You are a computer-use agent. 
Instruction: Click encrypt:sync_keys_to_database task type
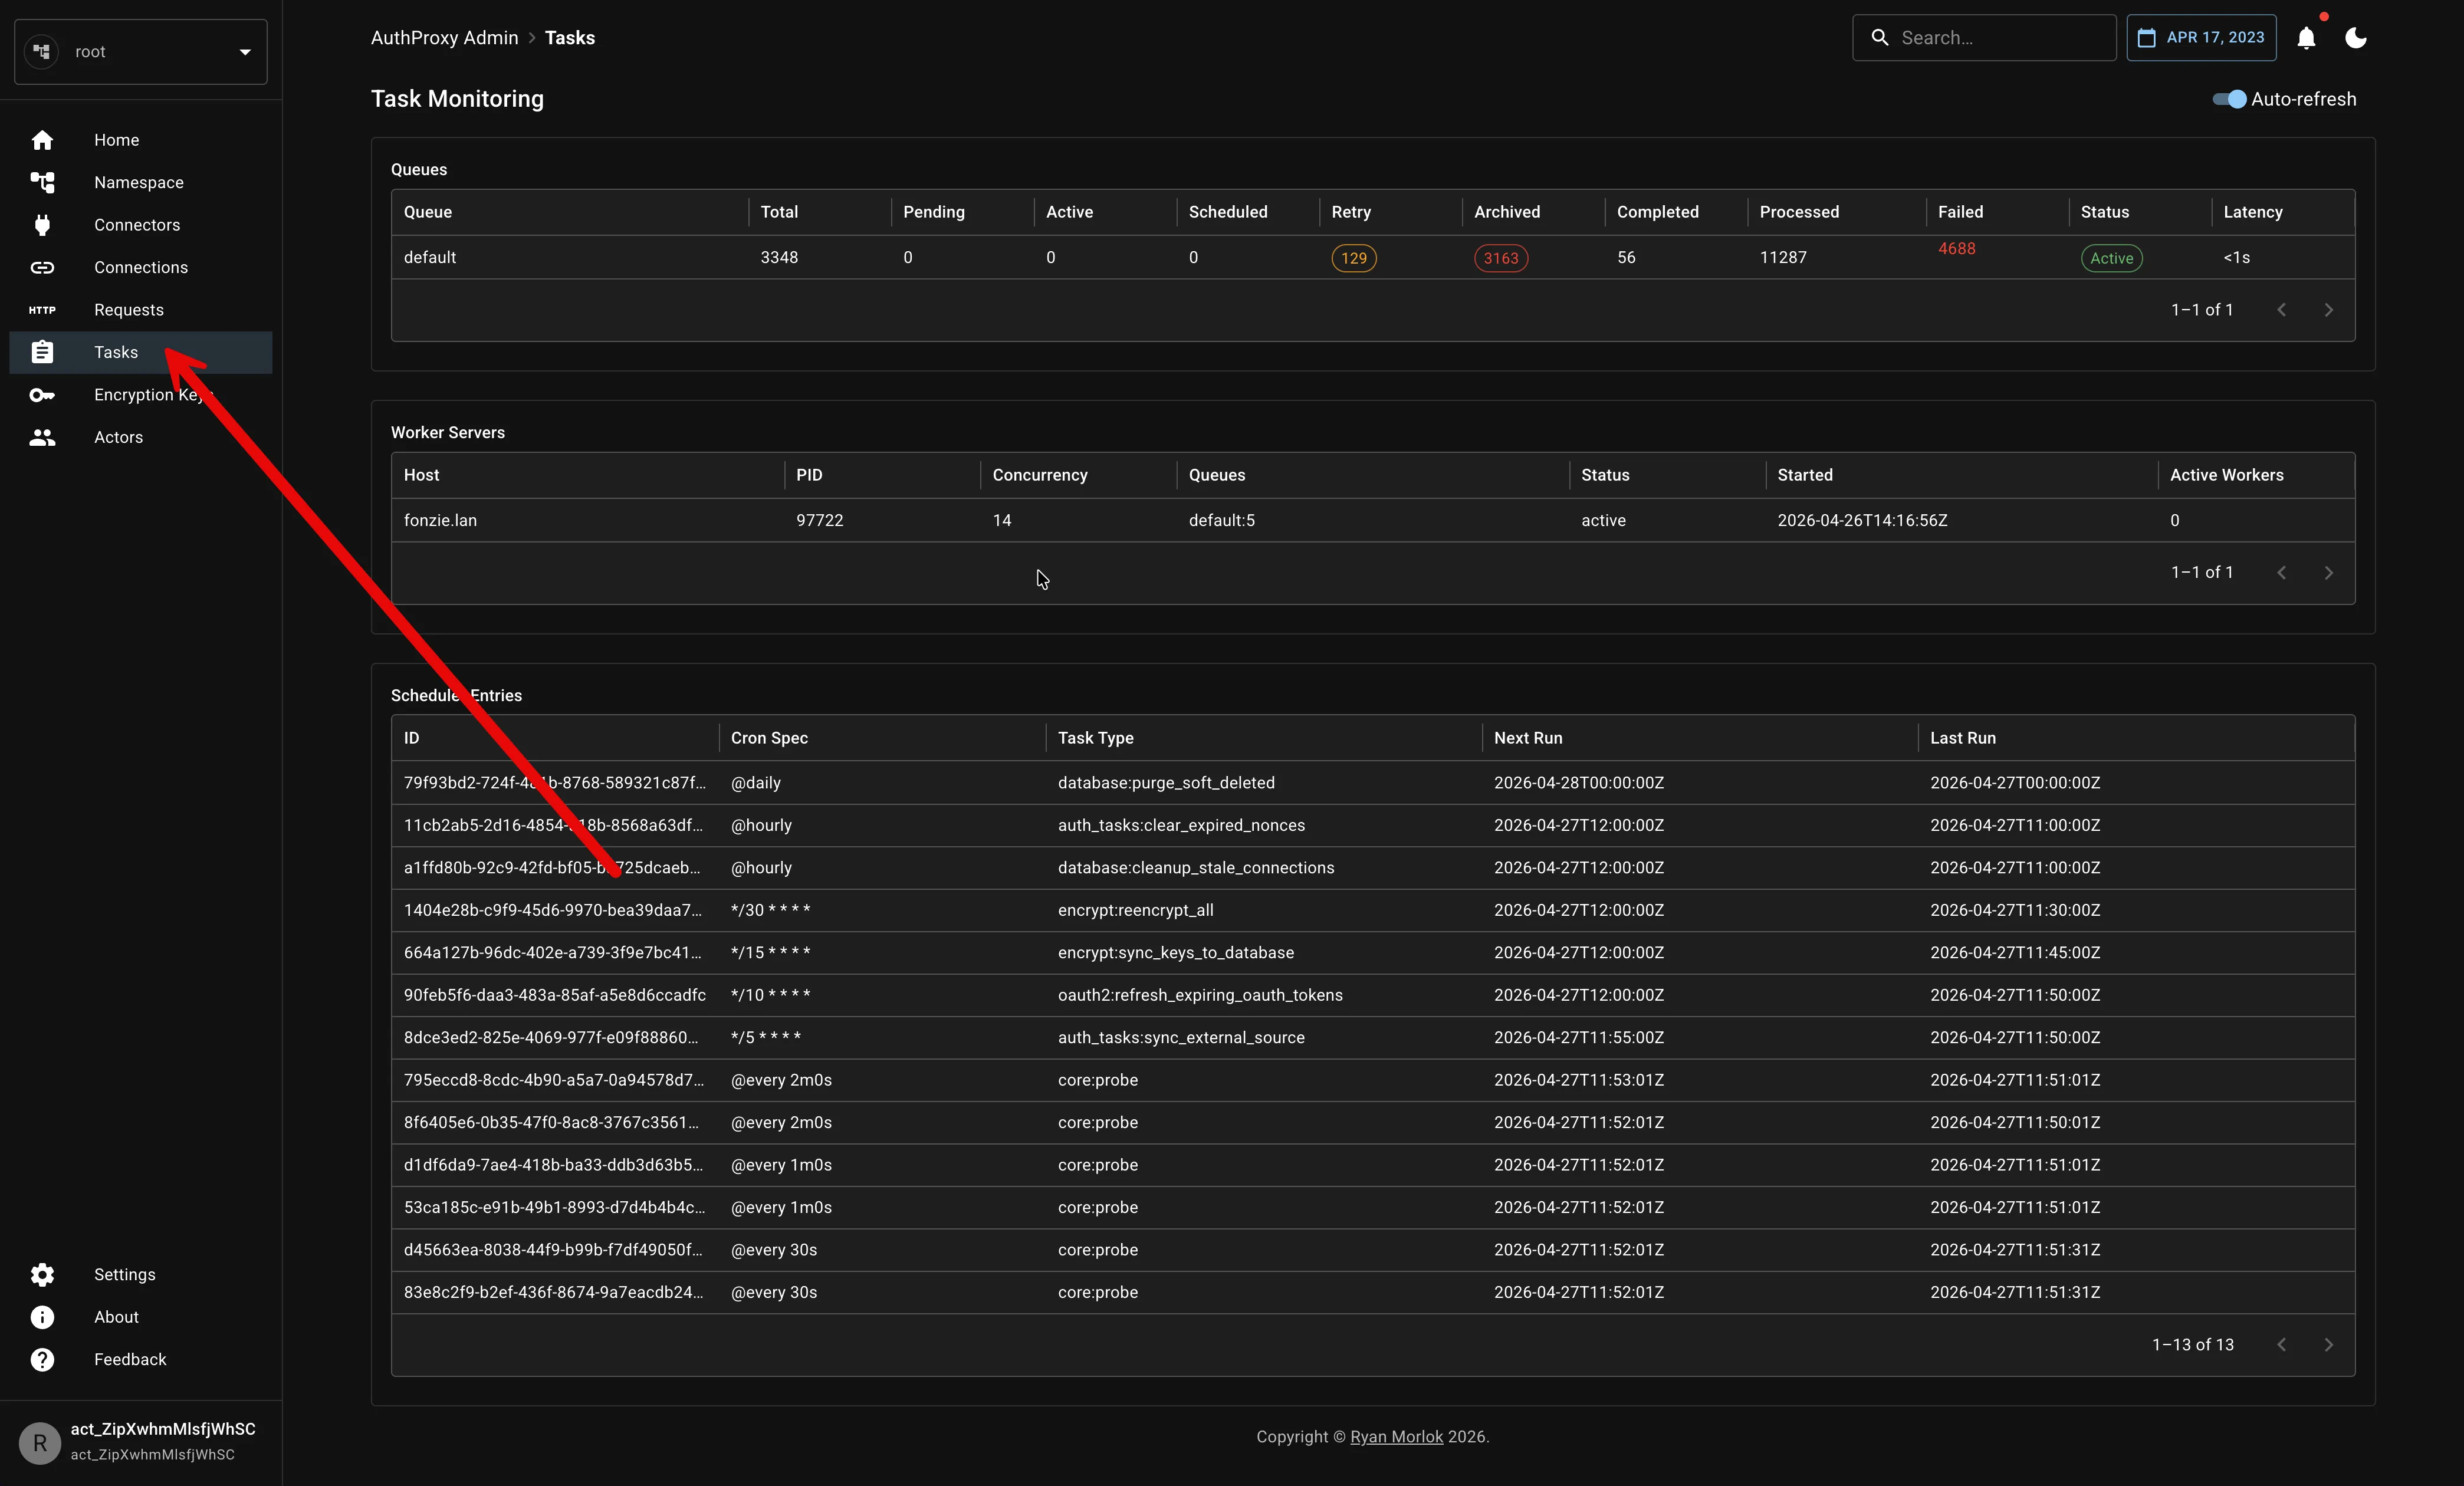(1176, 952)
